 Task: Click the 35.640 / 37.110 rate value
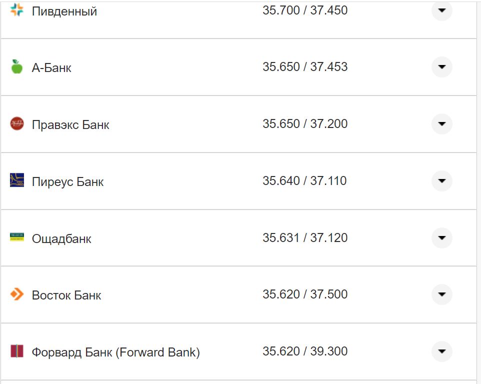(x=304, y=180)
